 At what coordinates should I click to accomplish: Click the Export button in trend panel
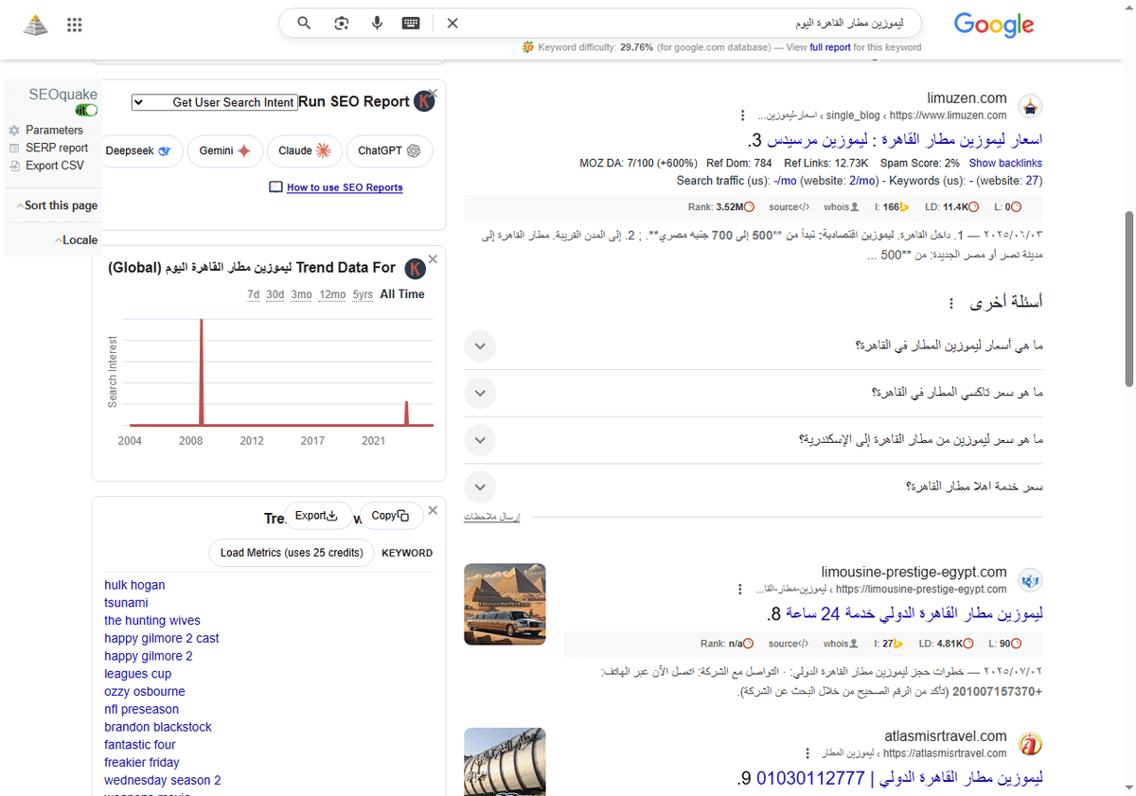(x=316, y=515)
